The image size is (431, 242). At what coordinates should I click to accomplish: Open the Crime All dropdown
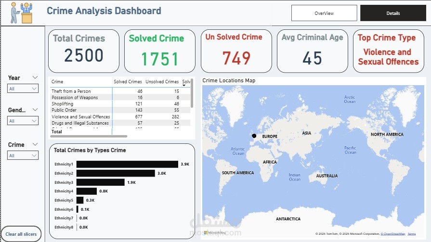tap(23, 155)
